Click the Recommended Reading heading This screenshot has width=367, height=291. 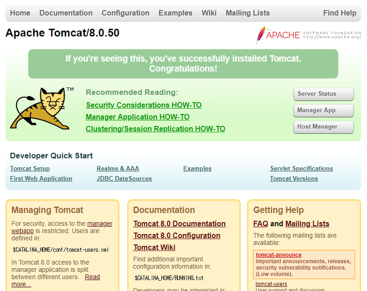[132, 92]
